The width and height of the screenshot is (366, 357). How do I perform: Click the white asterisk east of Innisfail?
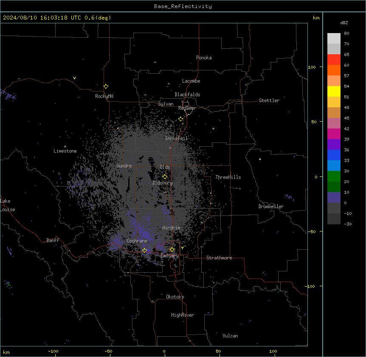pos(213,129)
